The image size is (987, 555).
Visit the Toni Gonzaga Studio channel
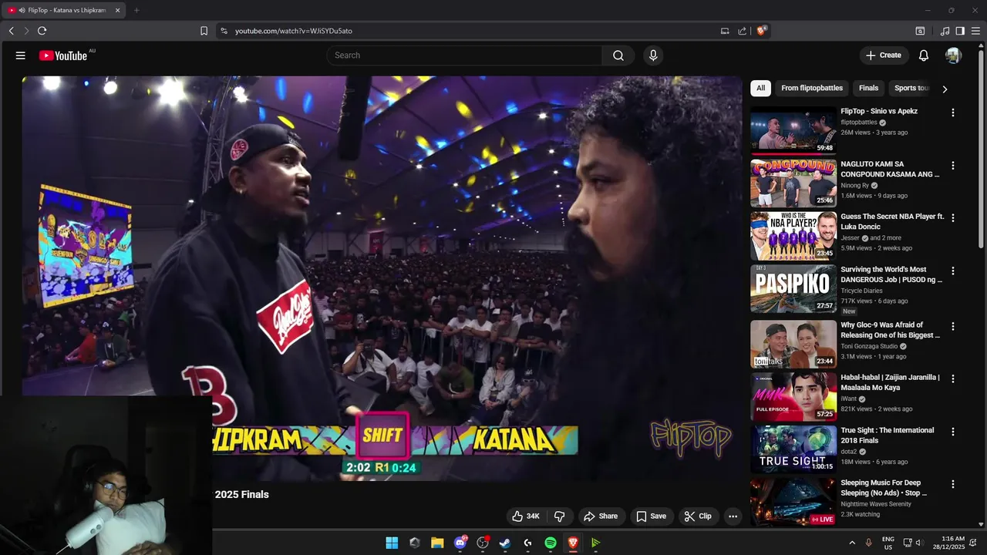click(869, 346)
